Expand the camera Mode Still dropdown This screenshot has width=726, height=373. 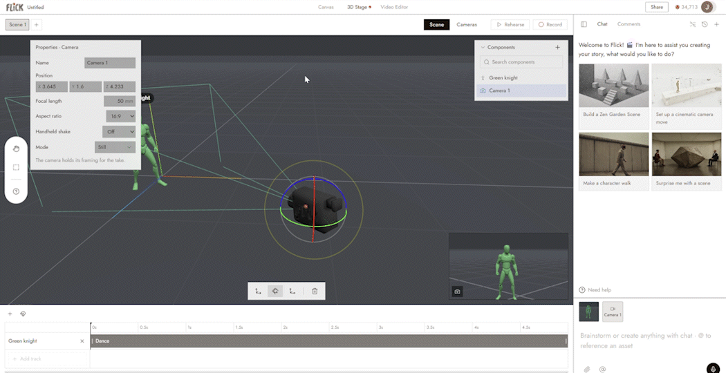click(x=115, y=147)
